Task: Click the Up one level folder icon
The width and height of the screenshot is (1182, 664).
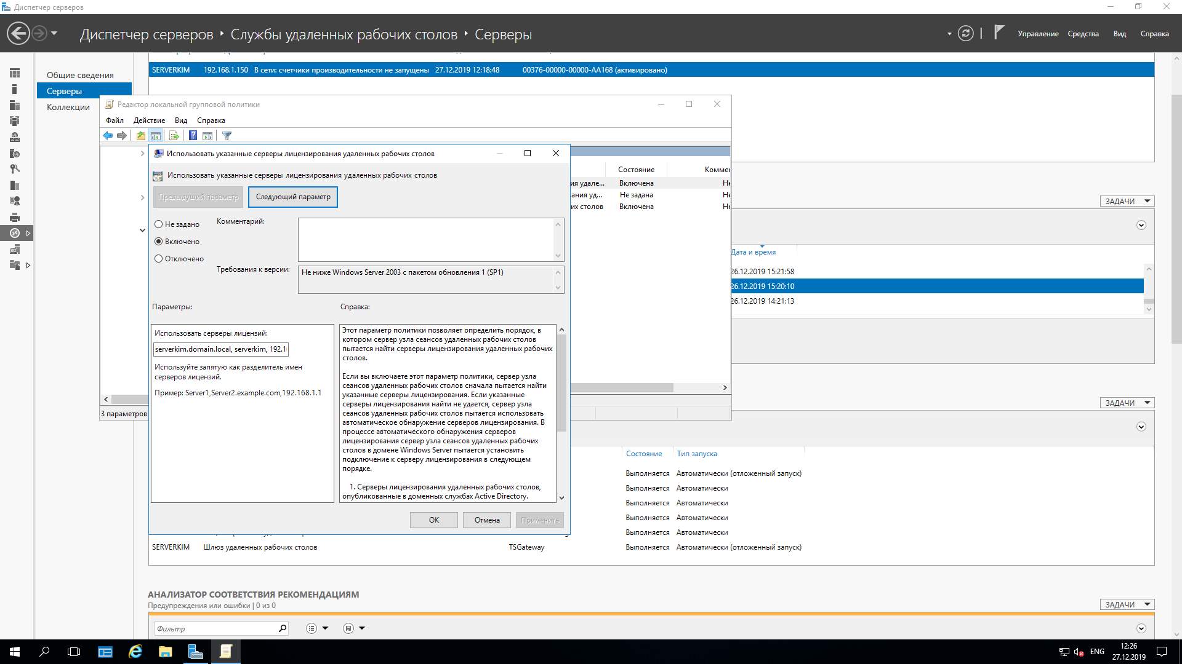Action: [141, 136]
